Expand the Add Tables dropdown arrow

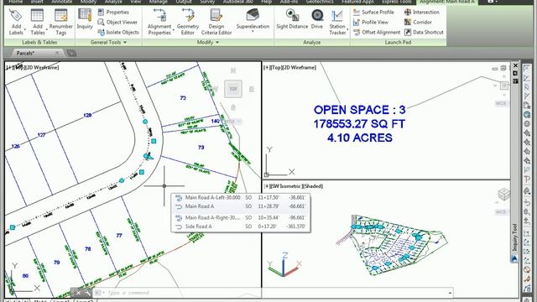click(x=47, y=30)
